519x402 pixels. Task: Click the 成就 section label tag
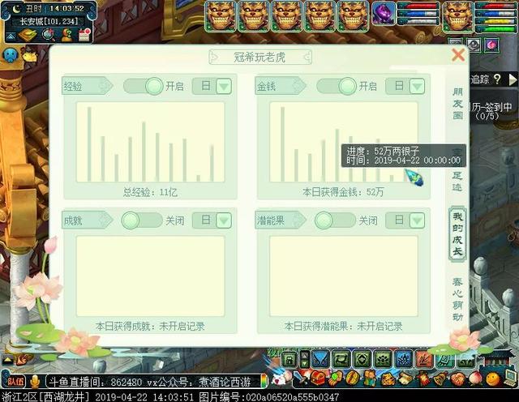tap(88, 220)
